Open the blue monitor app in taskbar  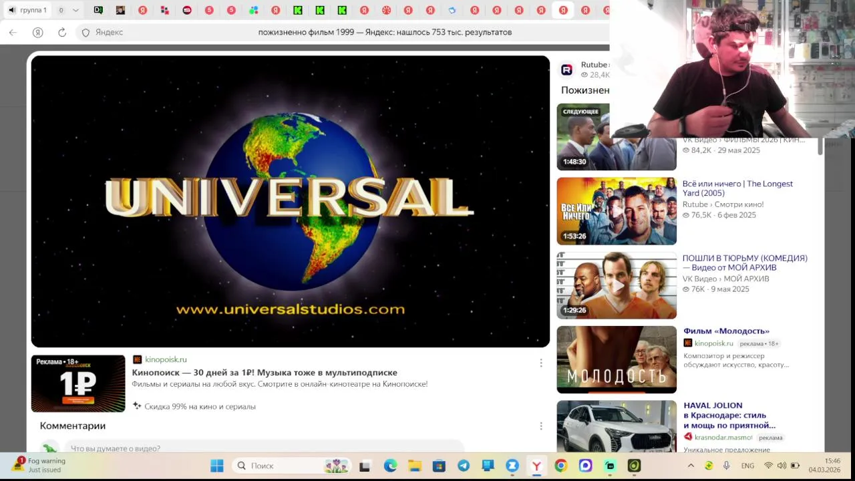488,466
